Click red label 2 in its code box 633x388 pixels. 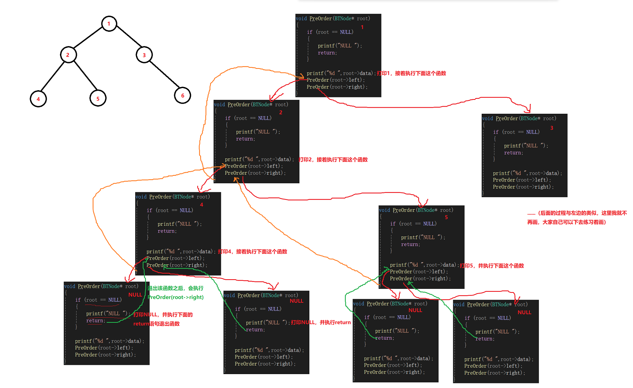(281, 112)
